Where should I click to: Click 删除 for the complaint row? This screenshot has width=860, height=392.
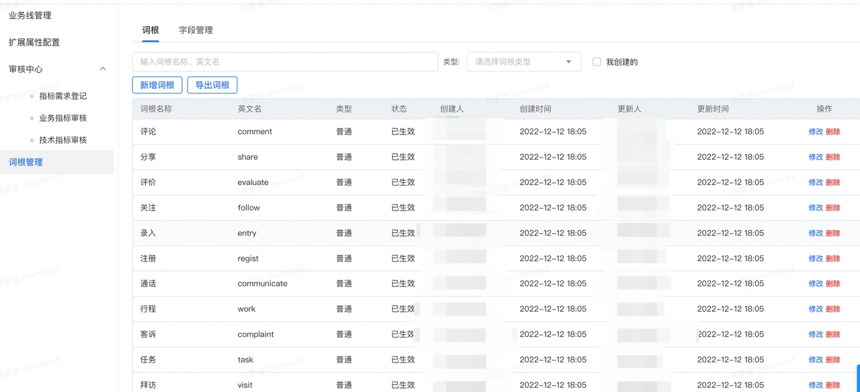tap(833, 335)
